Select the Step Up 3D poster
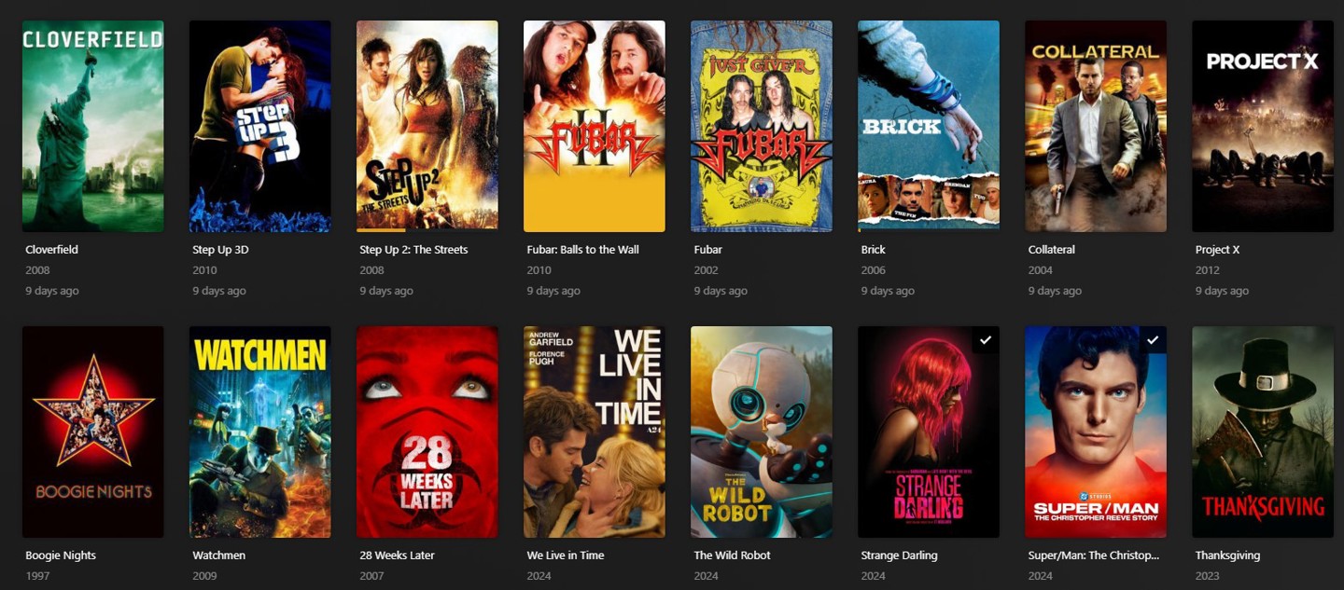Viewport: 1344px width, 590px height. click(x=260, y=126)
